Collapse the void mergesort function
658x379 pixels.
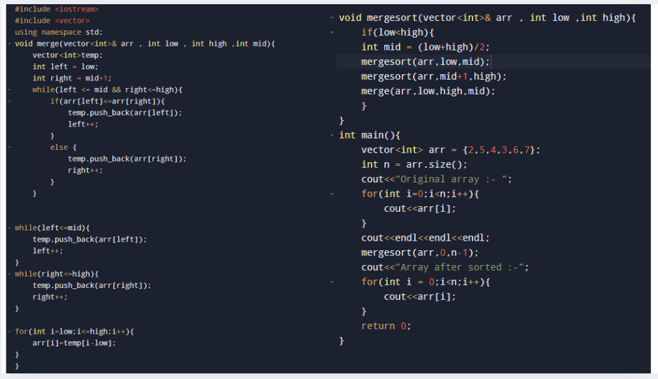tap(332, 17)
